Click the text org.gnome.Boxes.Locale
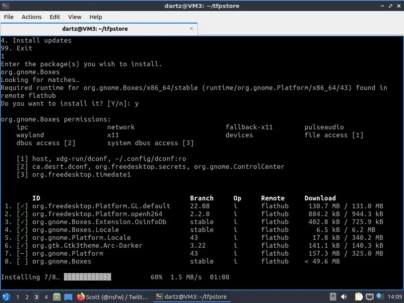The image size is (404, 303). point(75,230)
